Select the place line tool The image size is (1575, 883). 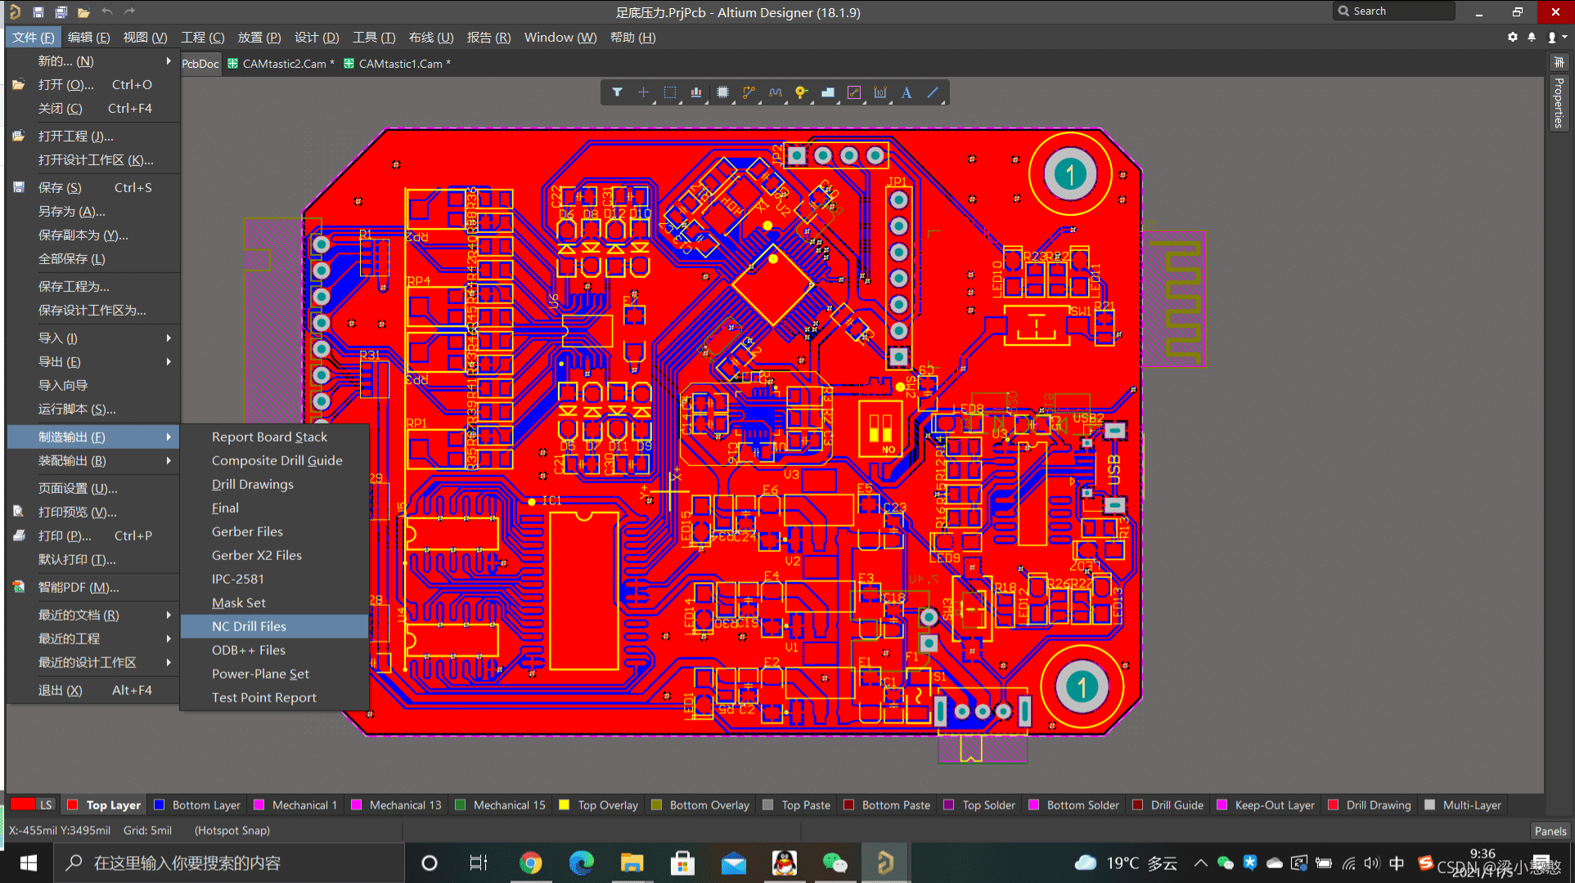tap(933, 92)
